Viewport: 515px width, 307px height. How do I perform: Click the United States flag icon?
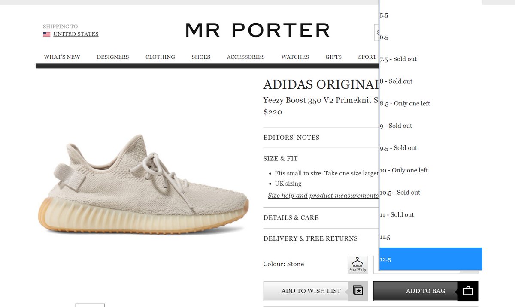tap(47, 34)
